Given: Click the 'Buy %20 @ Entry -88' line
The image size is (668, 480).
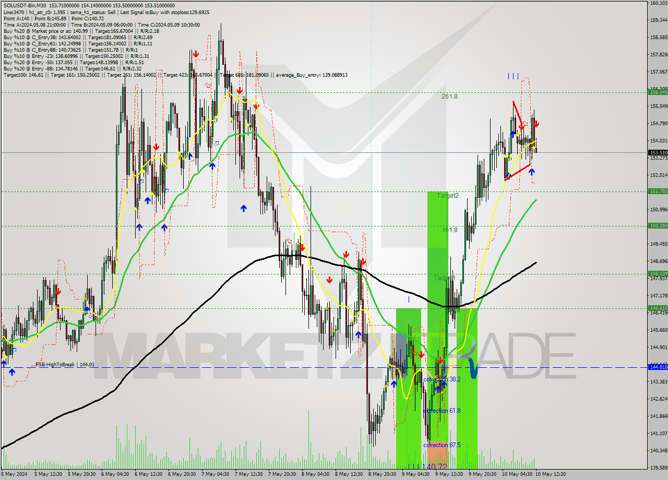Looking at the screenshot, I should (x=72, y=68).
